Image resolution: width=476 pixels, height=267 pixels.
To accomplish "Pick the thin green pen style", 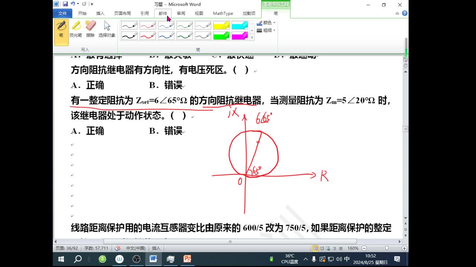I will click(x=184, y=26).
